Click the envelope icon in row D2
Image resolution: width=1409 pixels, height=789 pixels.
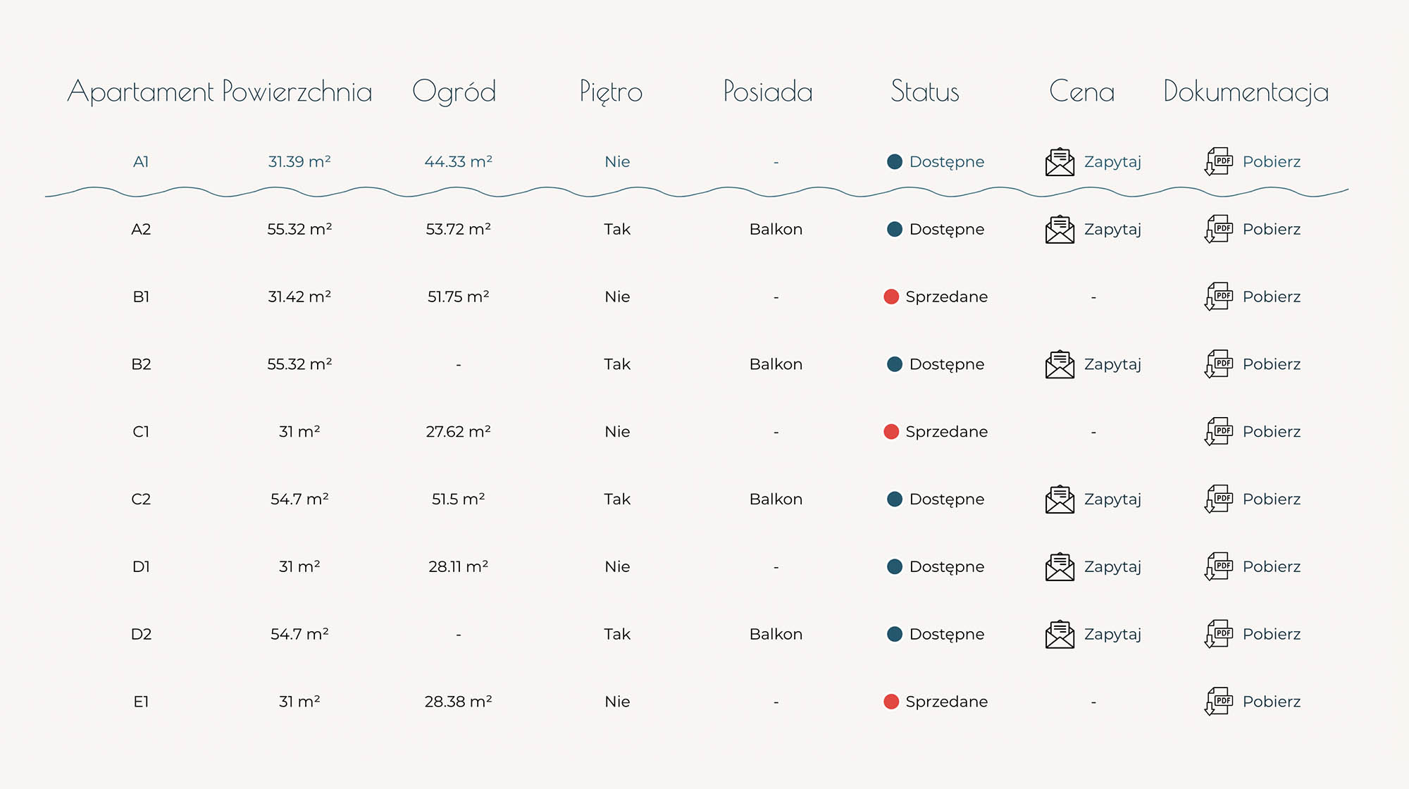(x=1060, y=634)
